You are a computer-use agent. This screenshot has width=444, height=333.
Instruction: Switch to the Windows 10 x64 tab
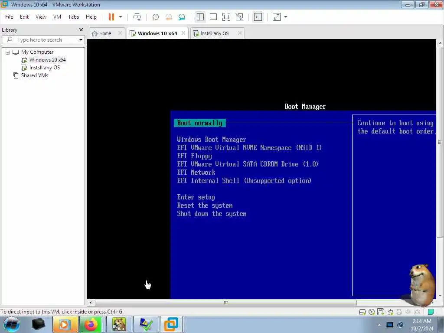click(157, 33)
